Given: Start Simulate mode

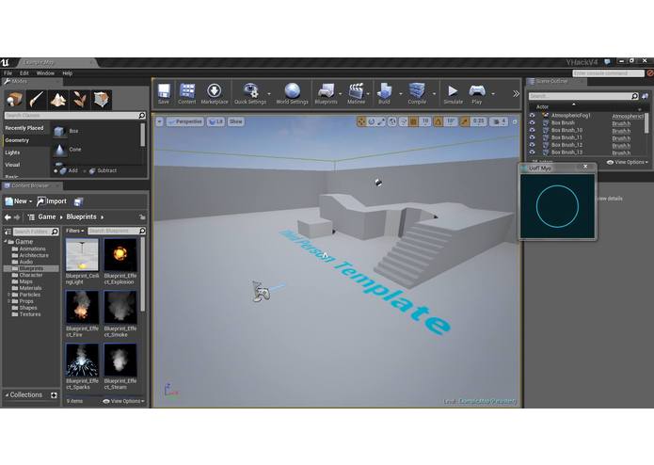Looking at the screenshot, I should coord(453,93).
